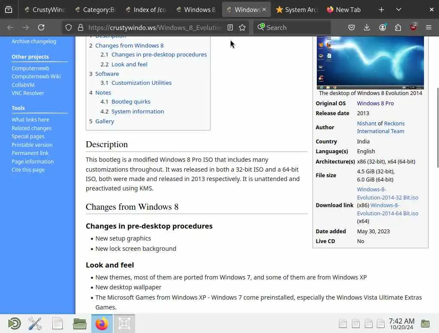Go back to the previous page
The height and width of the screenshot is (333, 439).
pyautogui.click(x=10, y=27)
